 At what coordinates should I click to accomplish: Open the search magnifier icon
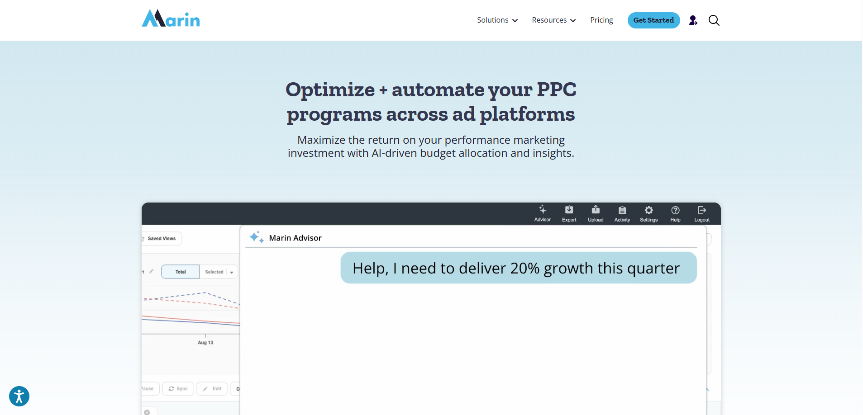point(714,20)
